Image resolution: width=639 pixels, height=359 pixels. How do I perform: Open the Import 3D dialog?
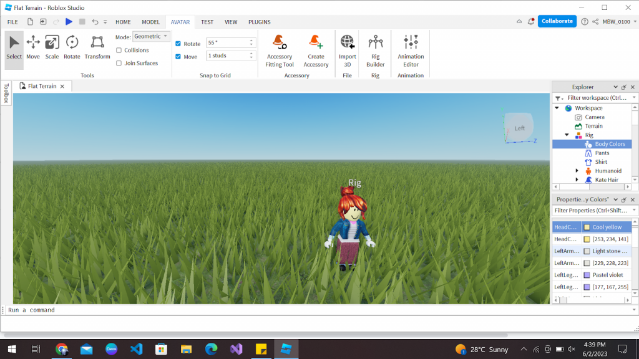pos(347,50)
